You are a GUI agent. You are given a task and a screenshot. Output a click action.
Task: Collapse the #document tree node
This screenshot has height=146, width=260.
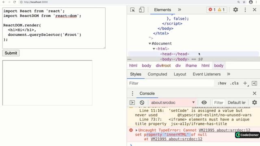point(150,43)
